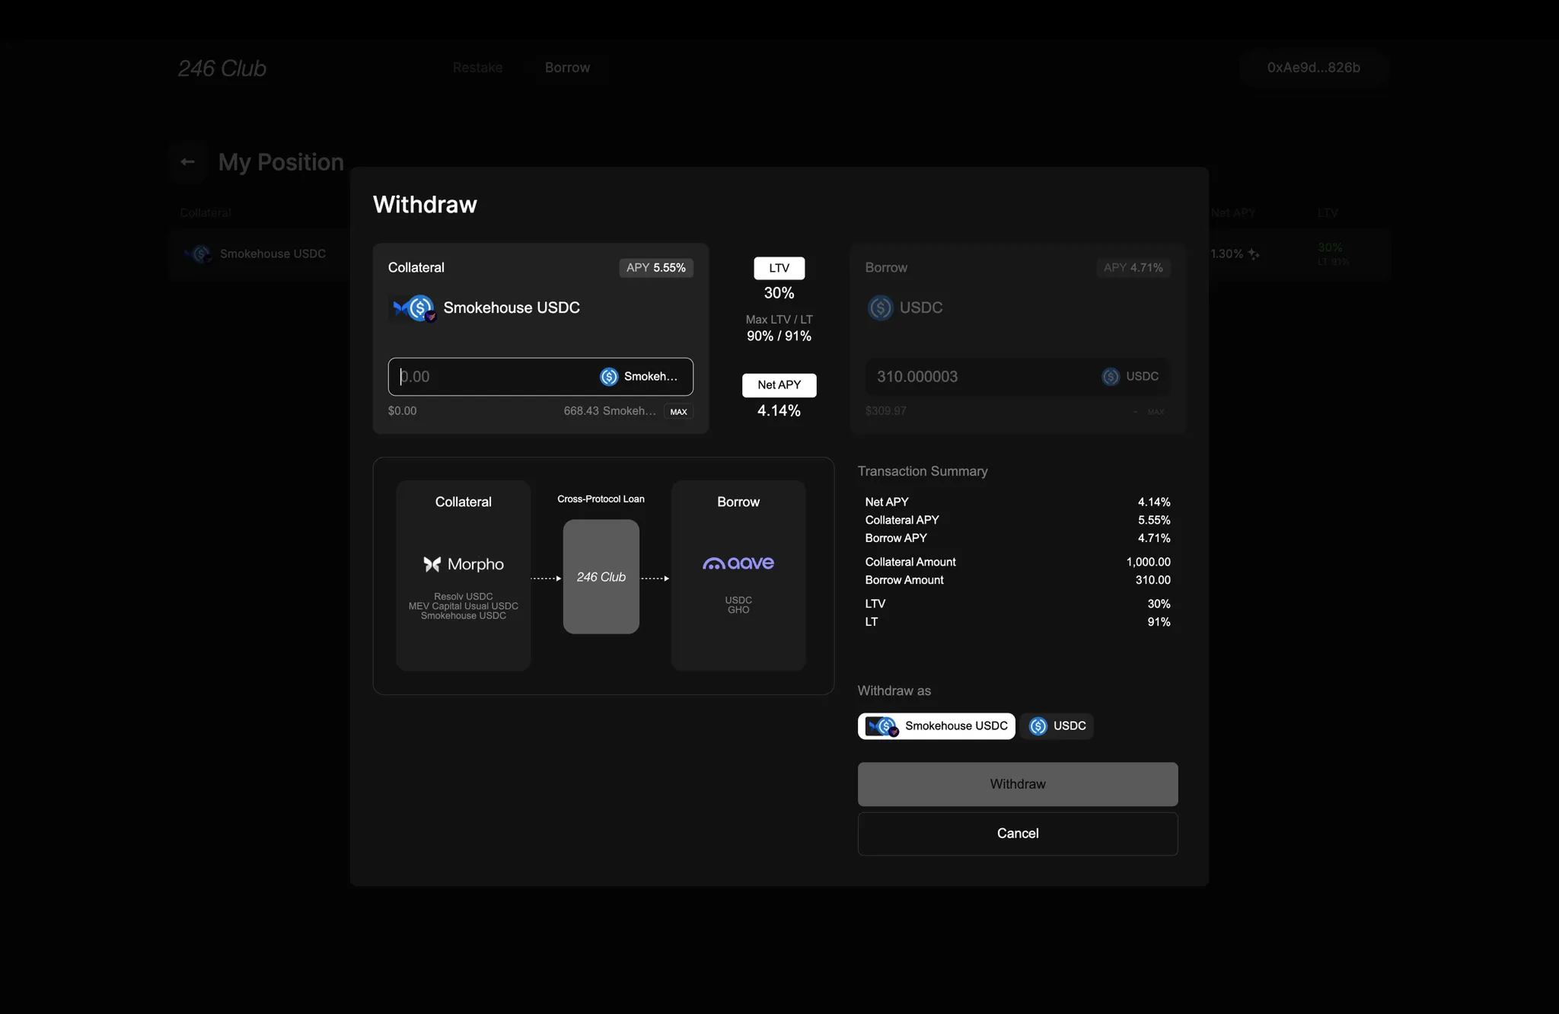Click the 246 Club cross-protocol loan box
1559x1014 pixels.
pyautogui.click(x=601, y=577)
